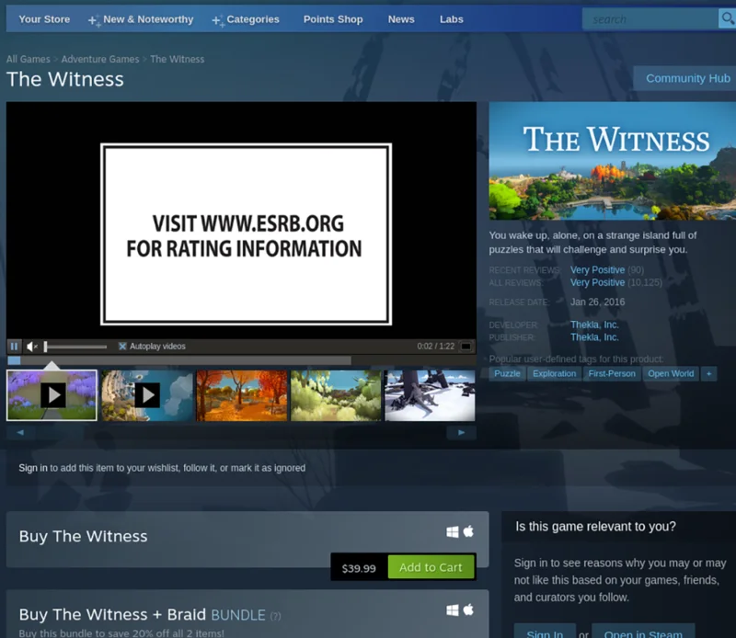
Task: Enter fullscreen with the video fullscreen icon
Action: (466, 347)
